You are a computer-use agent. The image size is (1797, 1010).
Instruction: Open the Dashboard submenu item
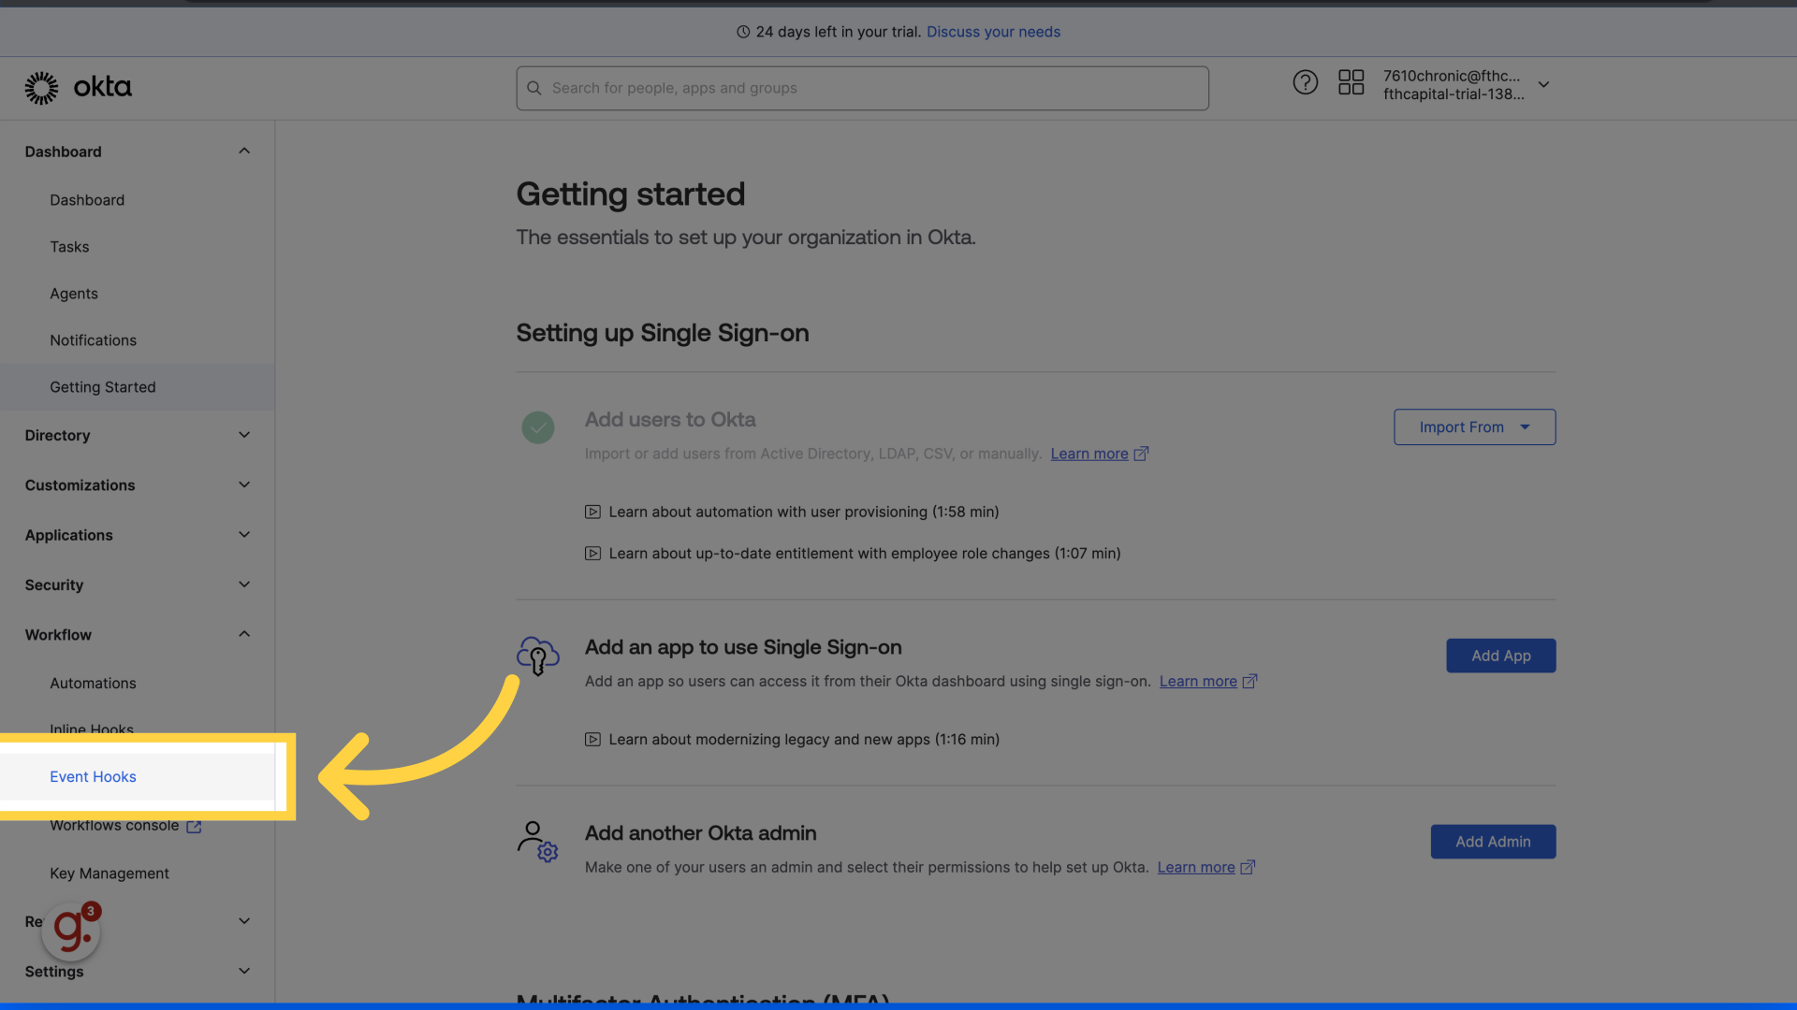87,200
